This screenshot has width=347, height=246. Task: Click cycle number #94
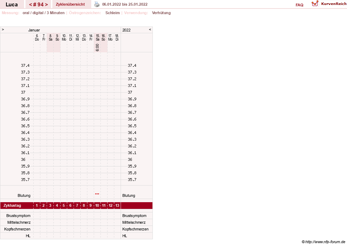[38, 5]
